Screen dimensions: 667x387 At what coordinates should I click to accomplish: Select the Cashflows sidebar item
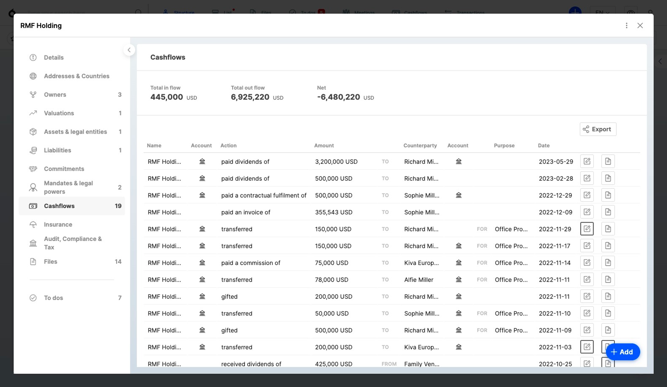[x=72, y=206]
